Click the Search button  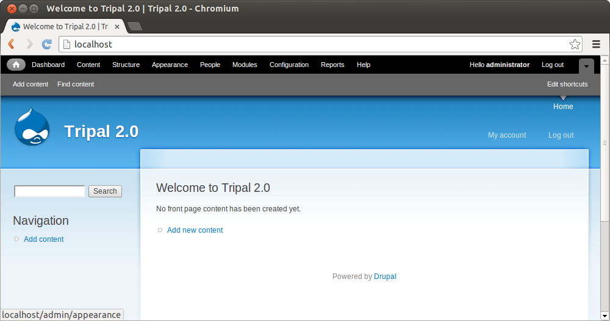click(x=105, y=191)
